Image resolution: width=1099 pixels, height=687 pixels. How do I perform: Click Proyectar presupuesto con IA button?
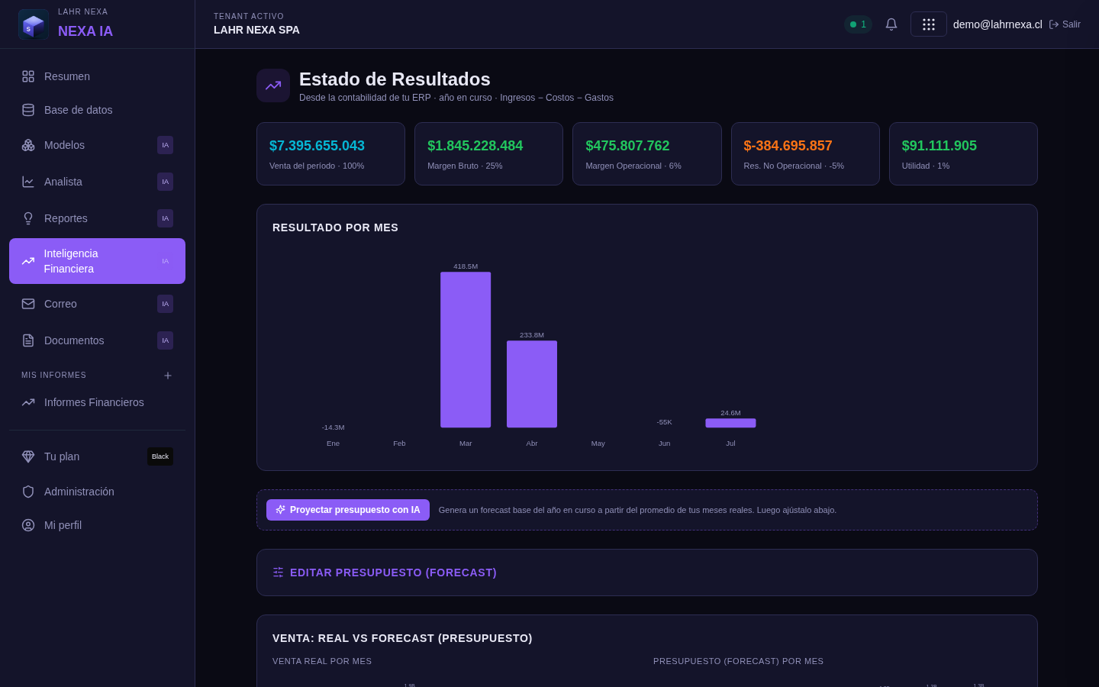[348, 510]
